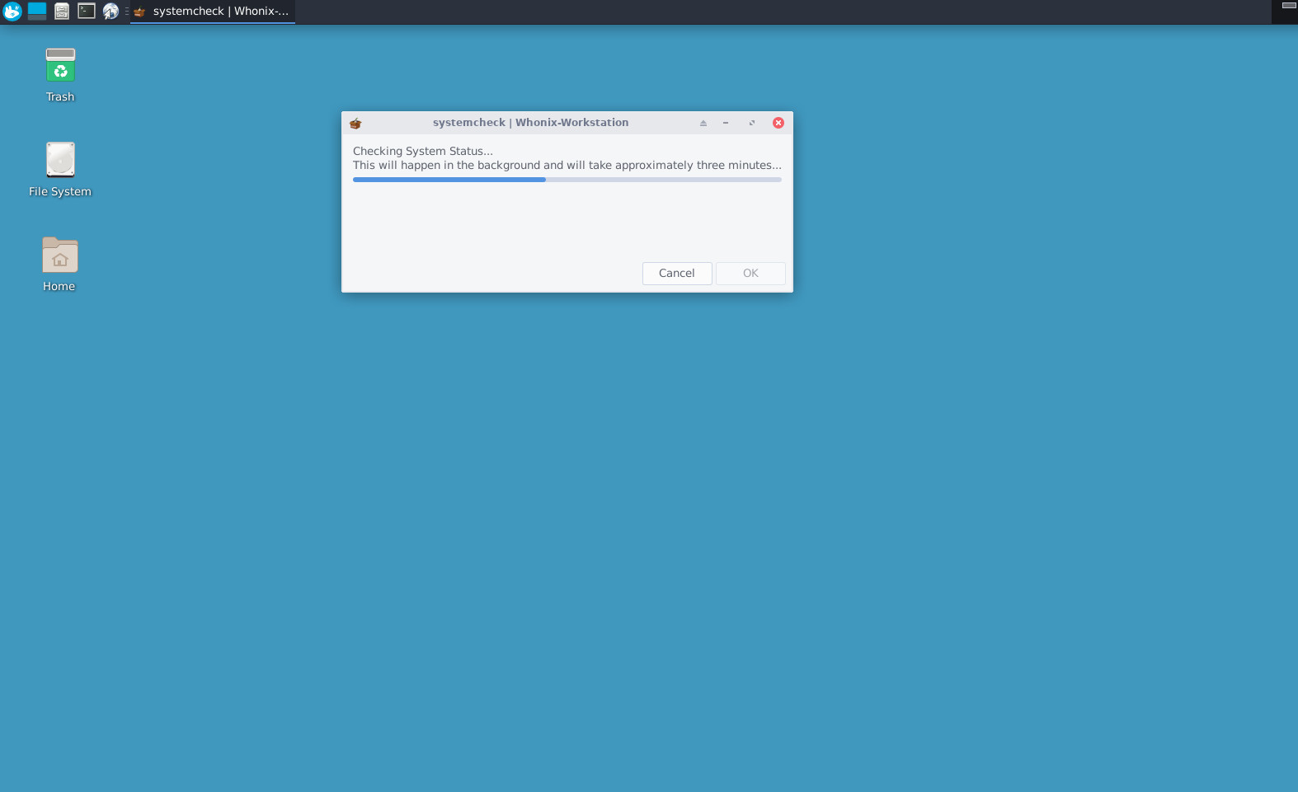Maximize the systemcheck dialog window
The image size is (1298, 792).
(752, 123)
